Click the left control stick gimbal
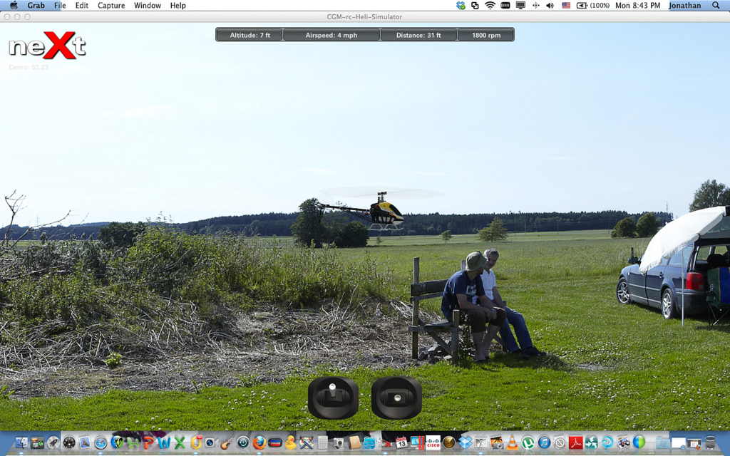The width and height of the screenshot is (730, 456). [x=333, y=398]
